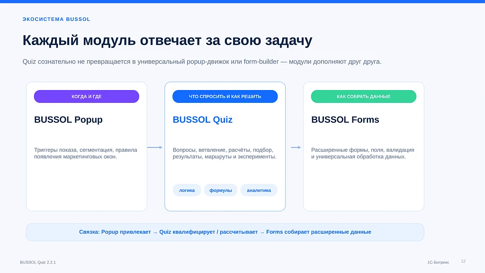Click the green 'КАК СОБРАТЬ ДАННЫЕ' badge
The height and width of the screenshot is (273, 485).
pos(363,96)
